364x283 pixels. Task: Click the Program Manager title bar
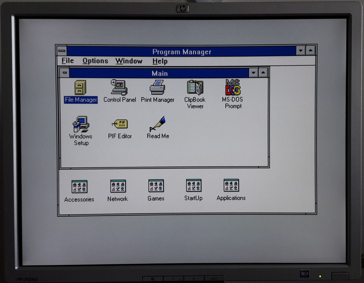pos(181,51)
